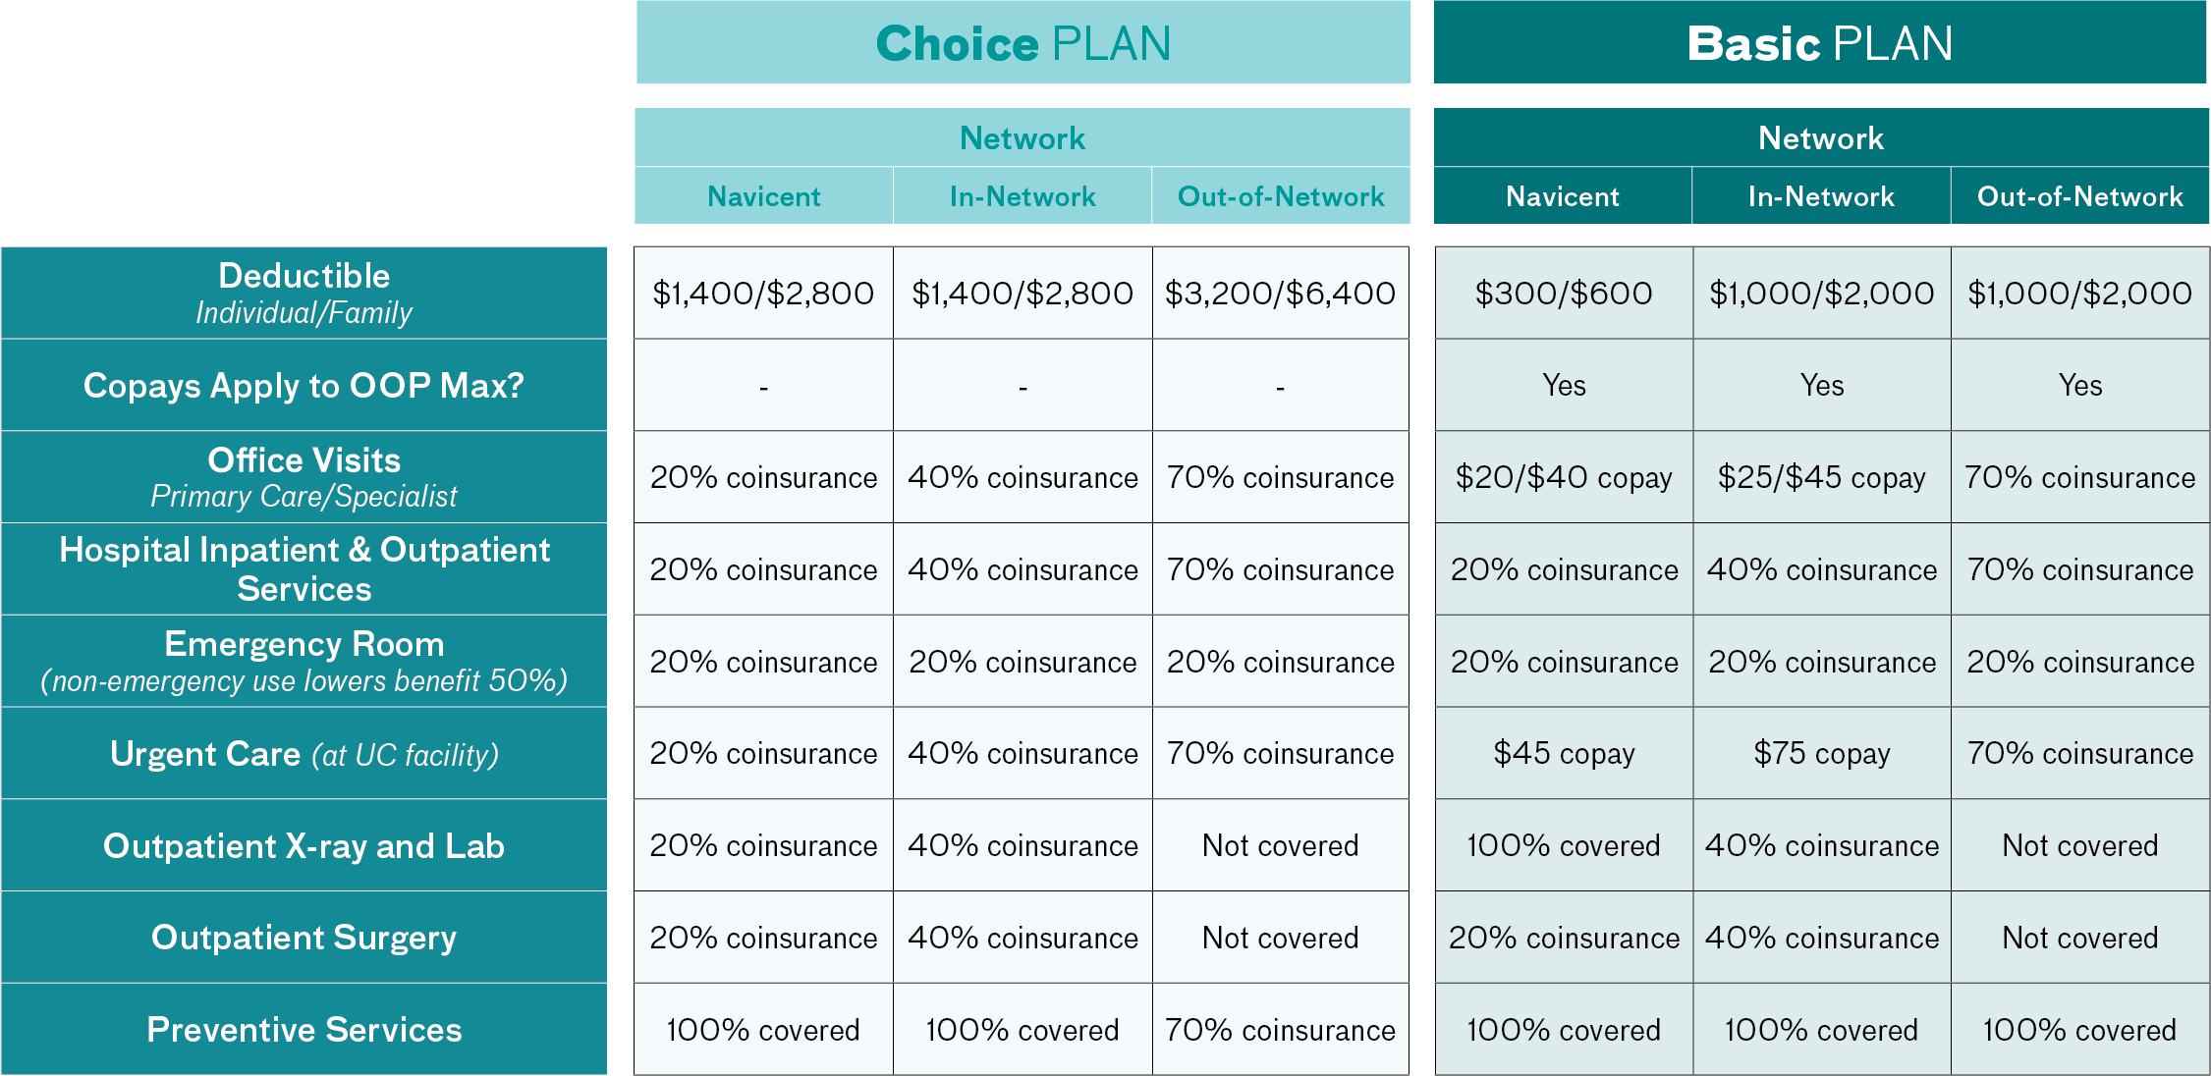Click the Basic plan Network header bar
The image size is (2211, 1076).
pos(1821,137)
